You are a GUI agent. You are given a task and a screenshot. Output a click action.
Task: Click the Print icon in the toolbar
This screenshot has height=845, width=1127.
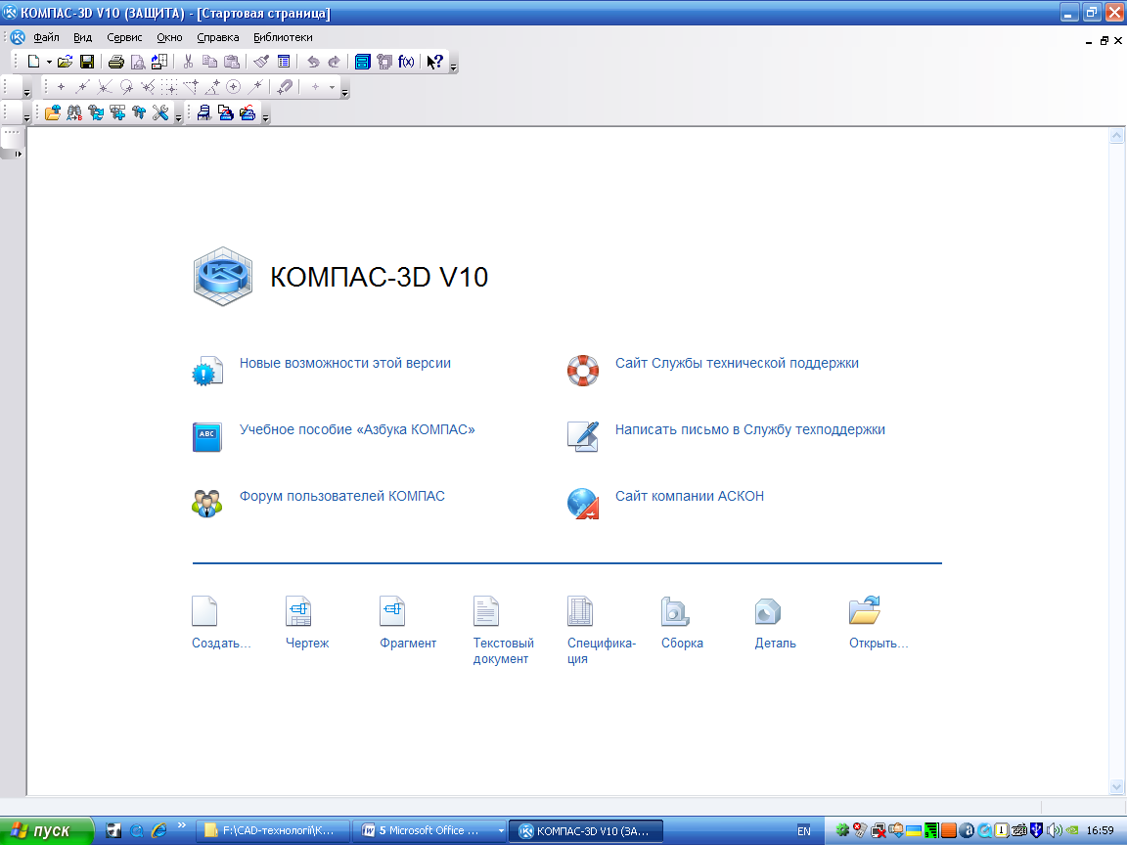pyautogui.click(x=115, y=62)
